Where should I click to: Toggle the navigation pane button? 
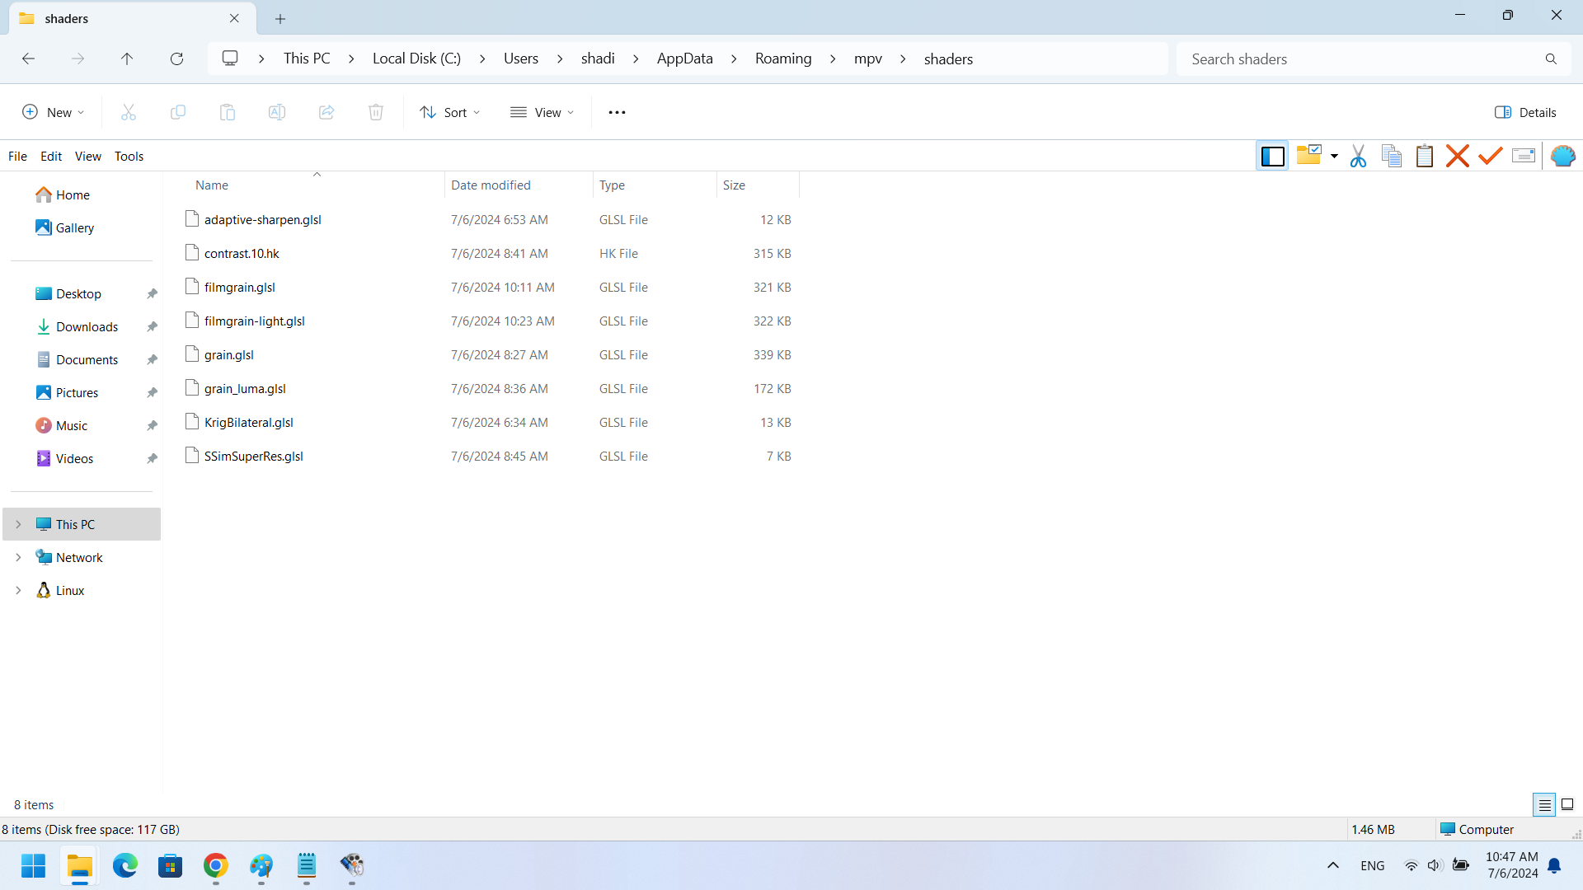click(x=1272, y=156)
